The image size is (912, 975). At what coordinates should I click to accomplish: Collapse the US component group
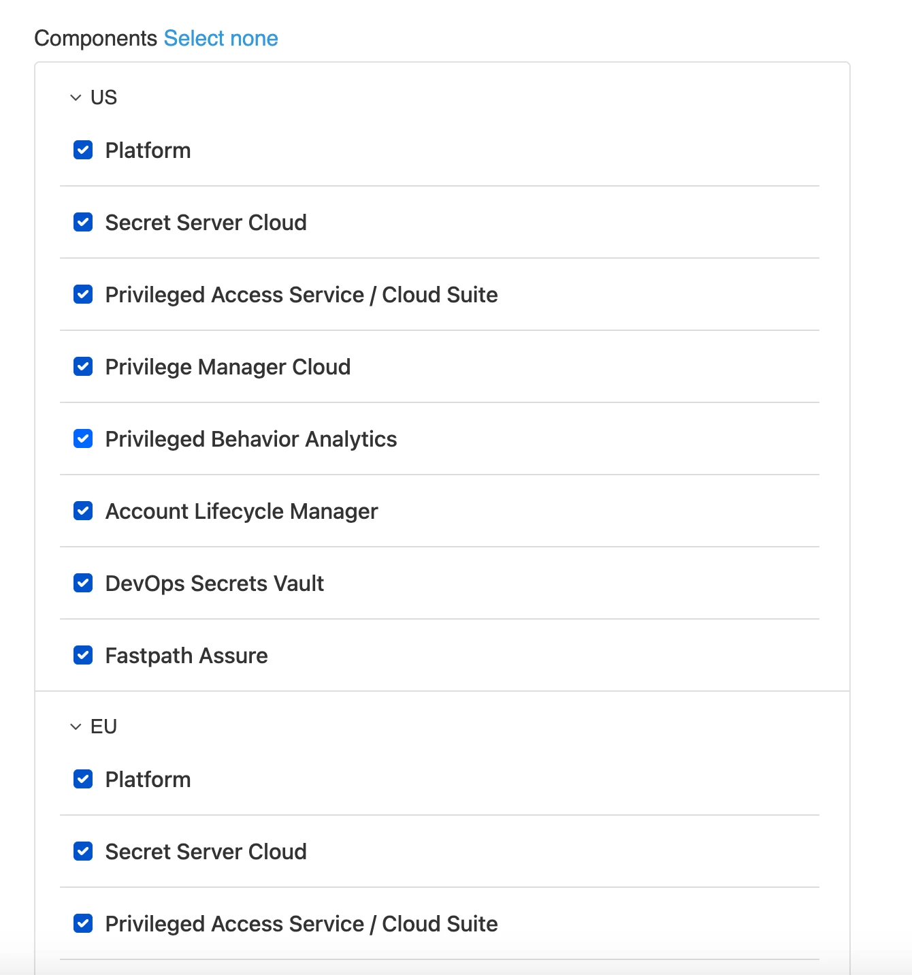(76, 97)
